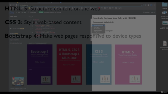Screen dimensions: 168x94
Task: Reload the jsfiddle.net page
Action: click(17, 5)
